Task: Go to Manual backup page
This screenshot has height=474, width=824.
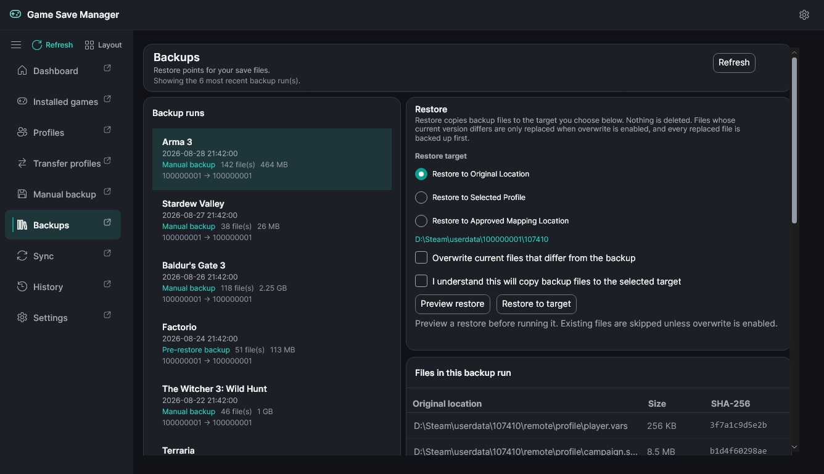Action: click(63, 194)
